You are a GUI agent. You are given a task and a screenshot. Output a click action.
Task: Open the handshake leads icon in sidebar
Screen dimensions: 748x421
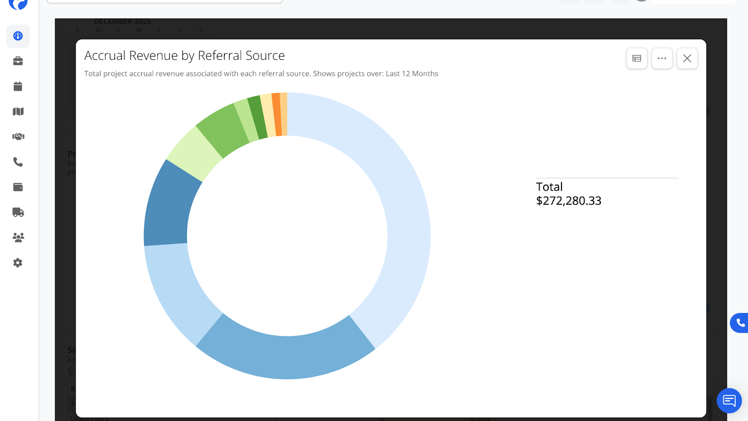click(18, 136)
